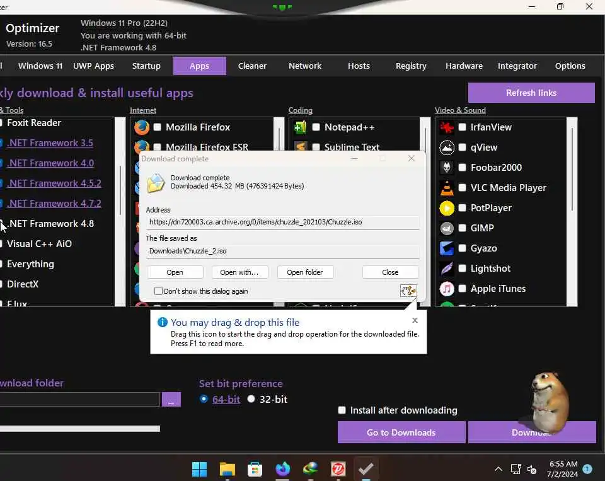
Task: Open the Registry tab
Action: pyautogui.click(x=411, y=66)
